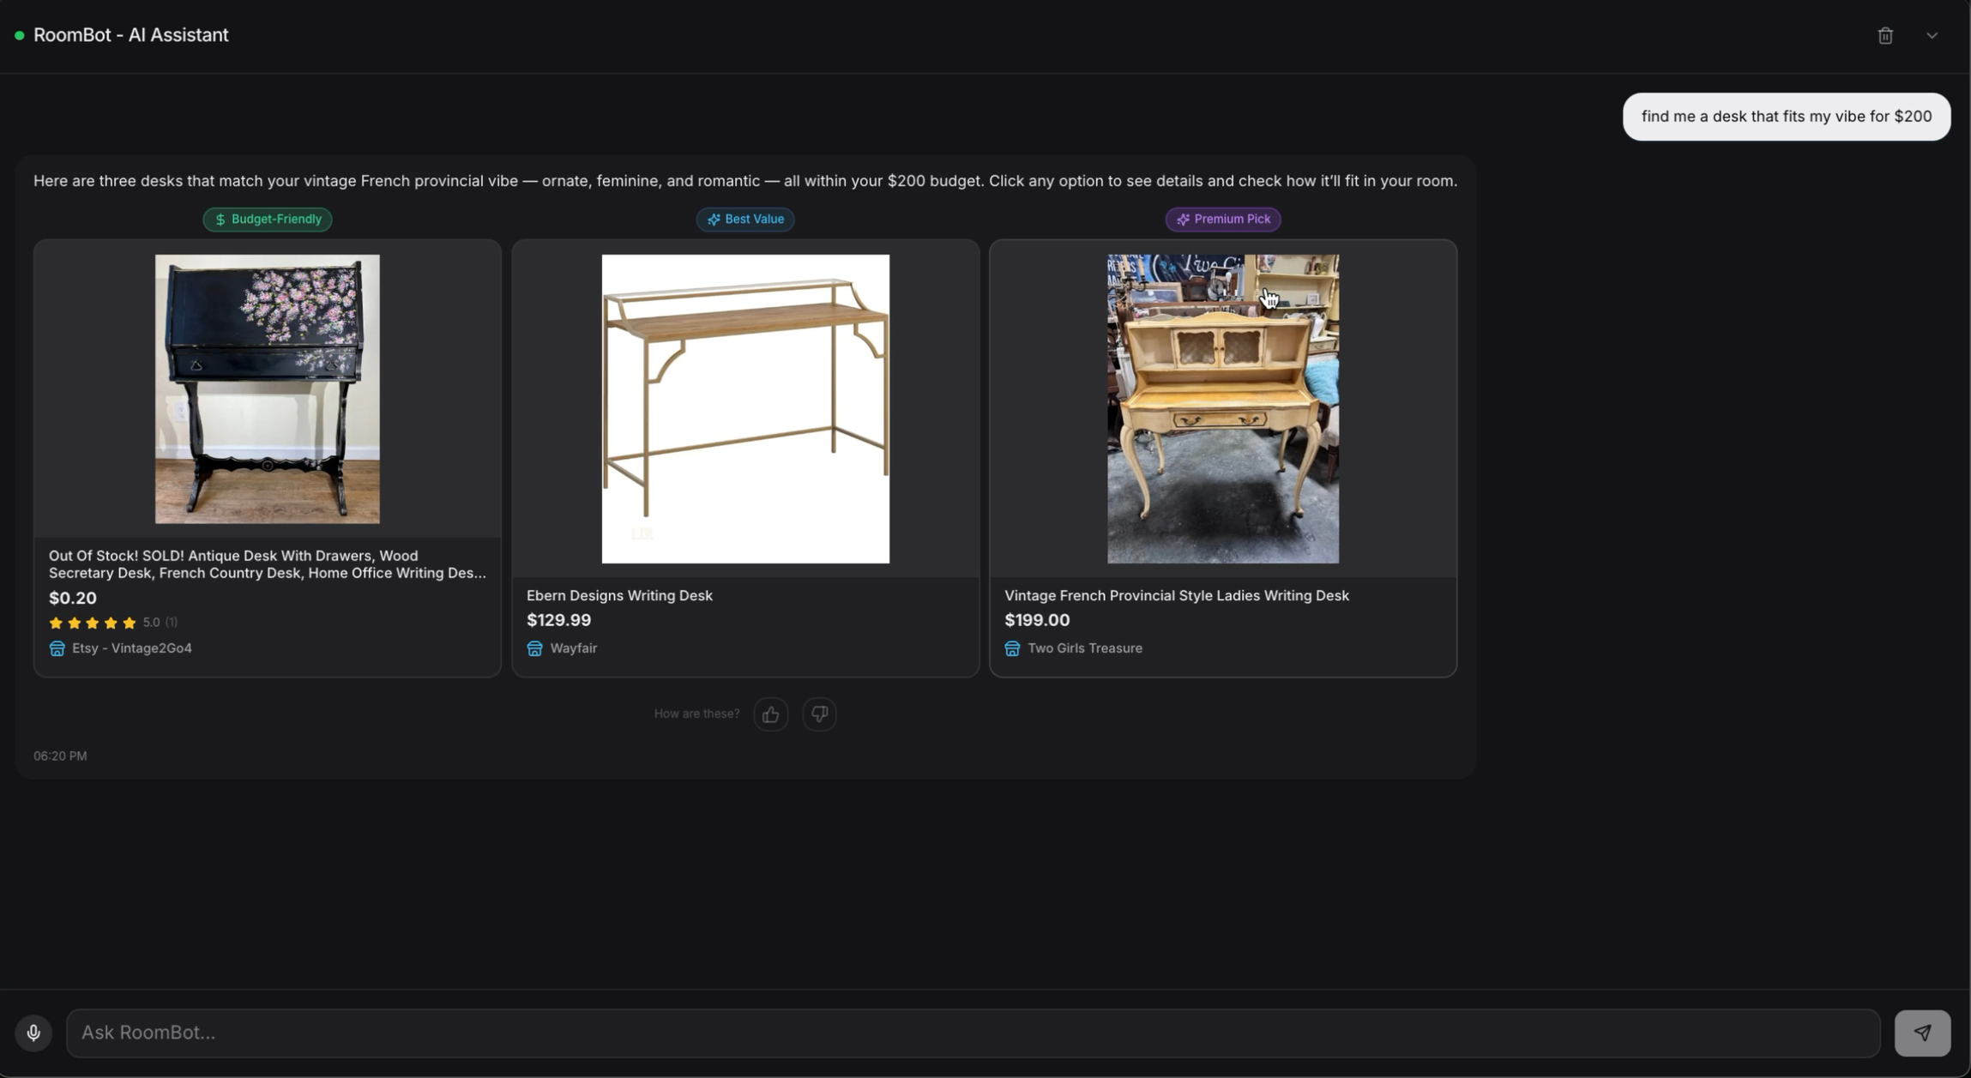
Task: Click the dollar icon on the Budget-Friendly badge
Action: coord(220,219)
